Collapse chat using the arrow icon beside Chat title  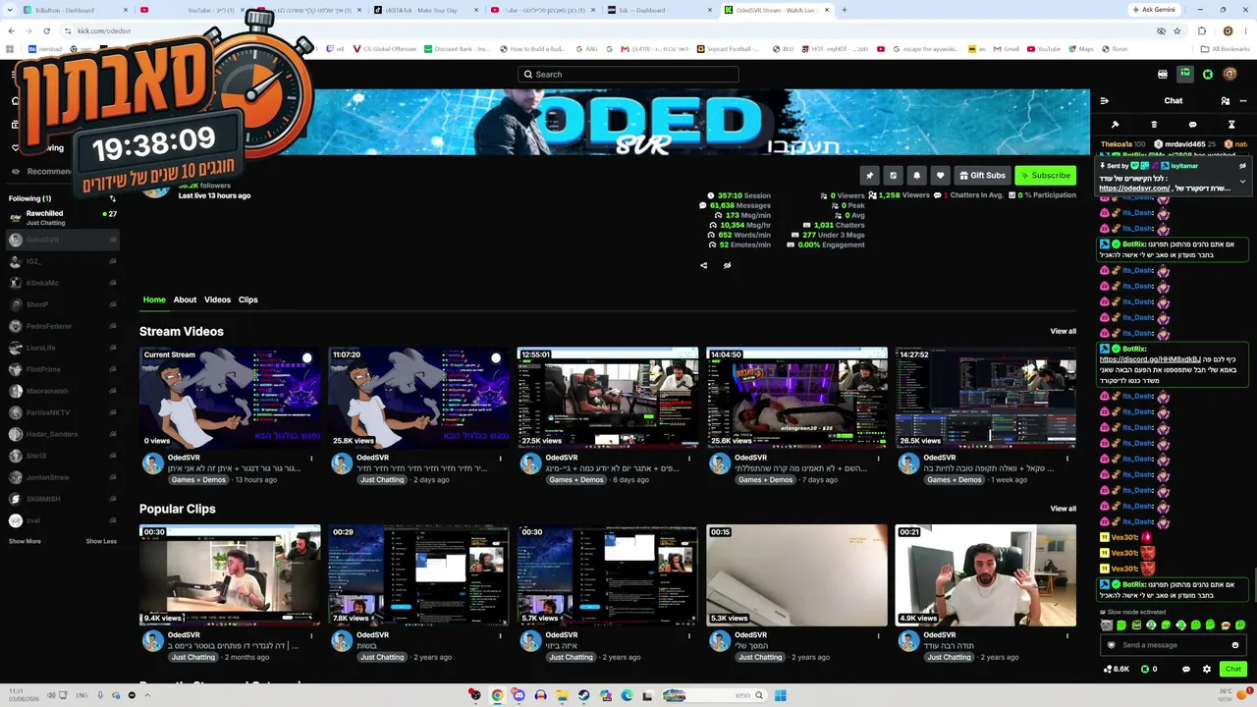[x=1104, y=100]
